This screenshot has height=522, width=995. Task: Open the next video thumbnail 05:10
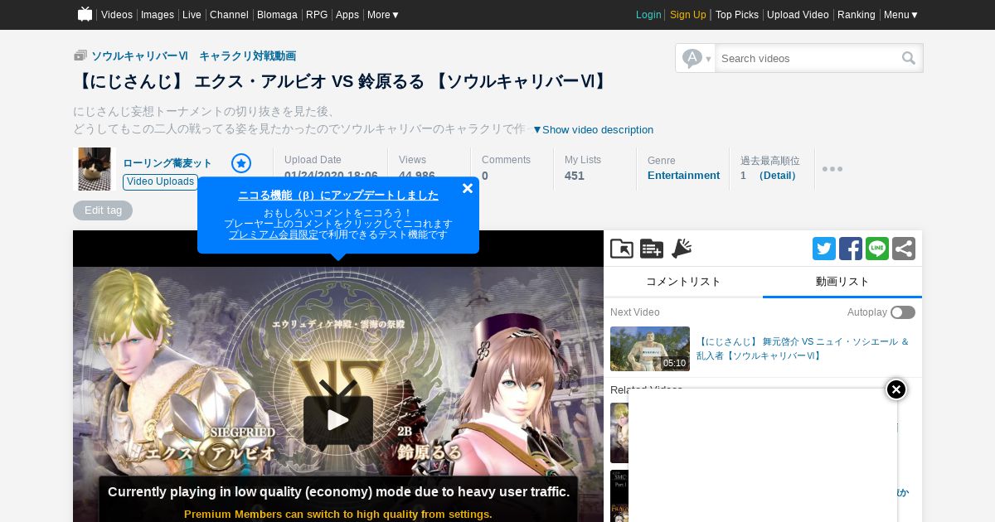click(x=650, y=349)
